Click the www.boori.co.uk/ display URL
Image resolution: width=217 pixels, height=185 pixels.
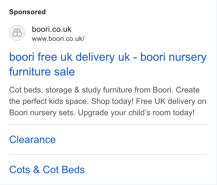[x=58, y=39]
